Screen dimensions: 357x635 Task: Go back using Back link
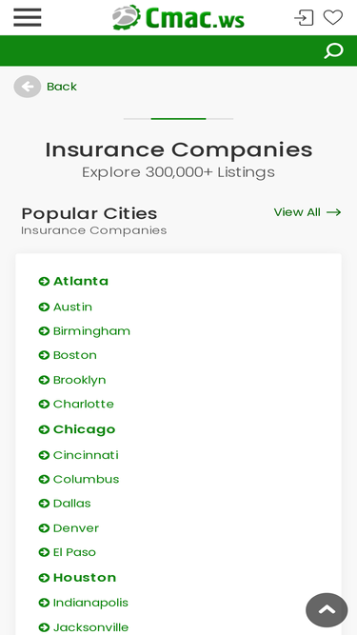(x=62, y=87)
